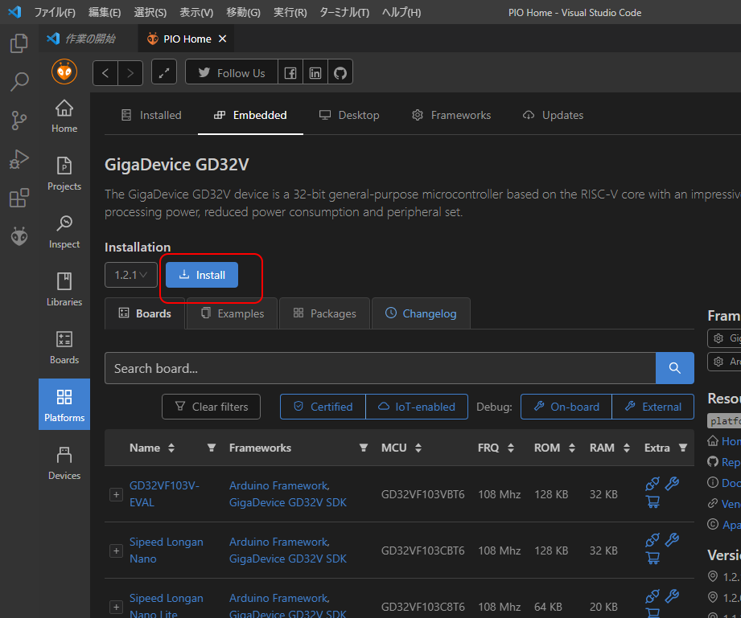The height and width of the screenshot is (618, 741).
Task: Toggle the Certified board filter
Action: (323, 407)
